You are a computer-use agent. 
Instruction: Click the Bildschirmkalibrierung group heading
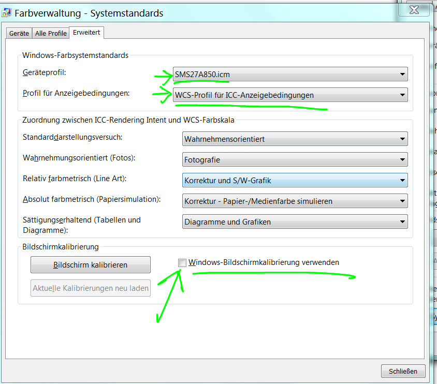coord(61,247)
